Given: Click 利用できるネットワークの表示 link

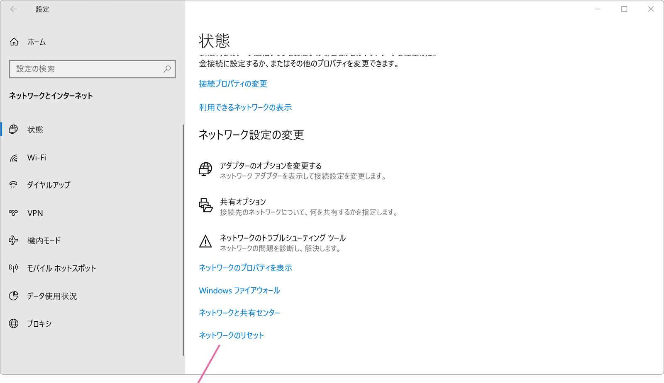Looking at the screenshot, I should [245, 107].
